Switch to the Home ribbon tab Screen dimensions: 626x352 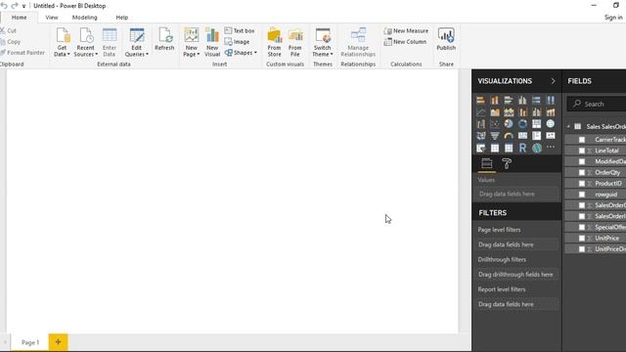(20, 18)
